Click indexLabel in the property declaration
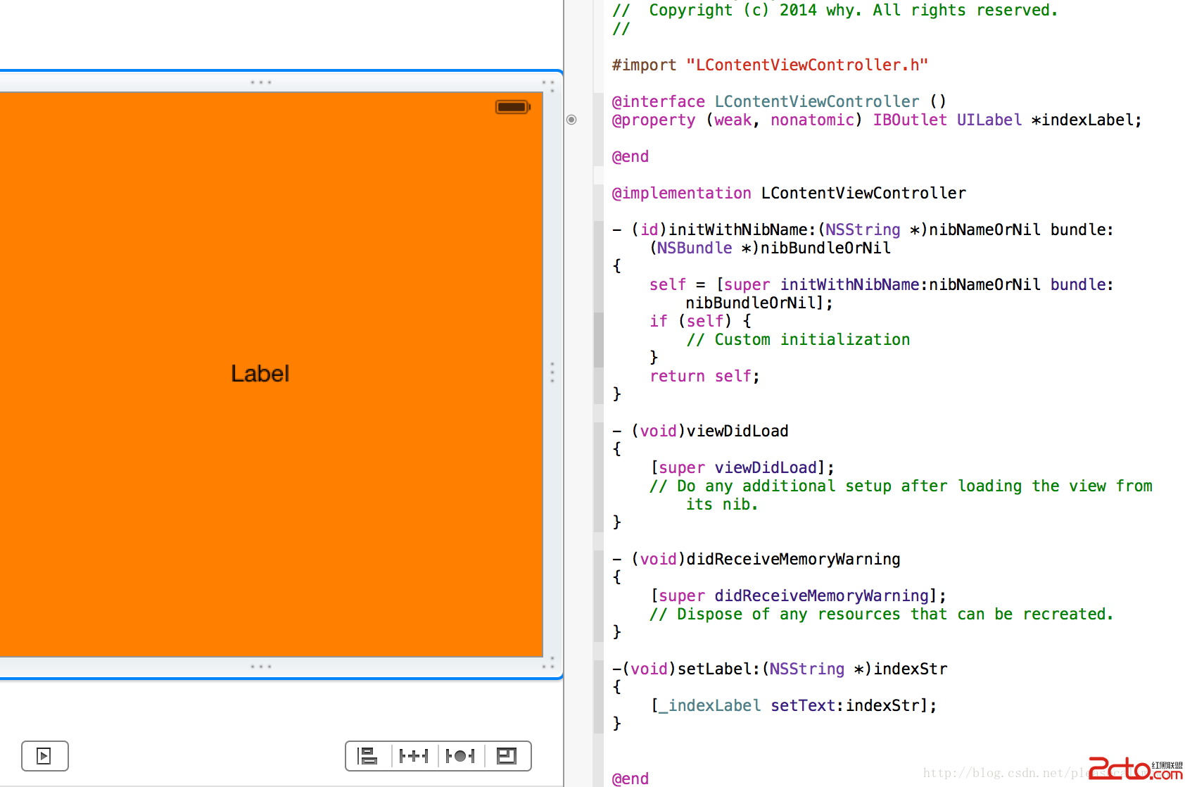Viewport: 1185px width, 787px height. (x=1086, y=120)
